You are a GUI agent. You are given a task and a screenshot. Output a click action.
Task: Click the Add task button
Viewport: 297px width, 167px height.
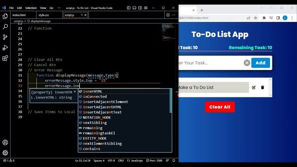261,63
